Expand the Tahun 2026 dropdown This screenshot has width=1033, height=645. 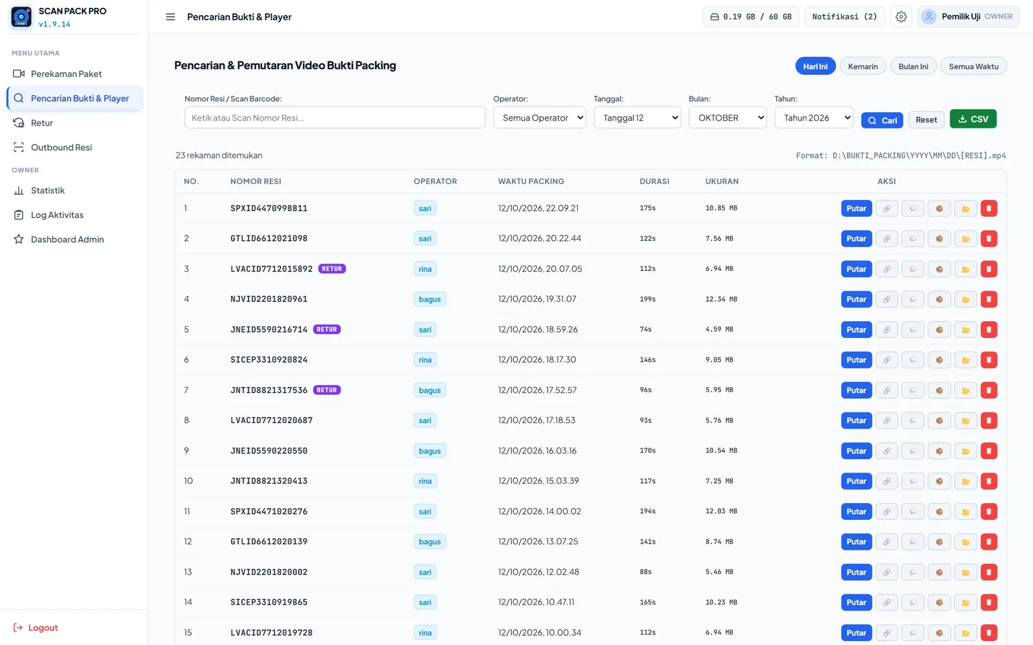pos(814,117)
